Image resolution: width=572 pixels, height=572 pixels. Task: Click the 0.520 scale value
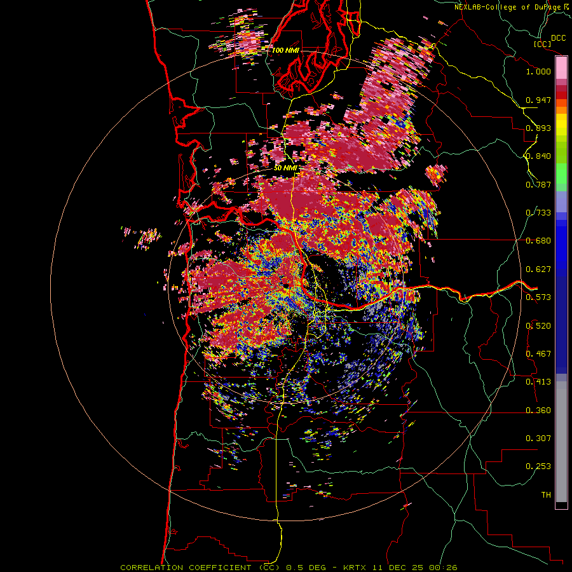click(x=538, y=326)
